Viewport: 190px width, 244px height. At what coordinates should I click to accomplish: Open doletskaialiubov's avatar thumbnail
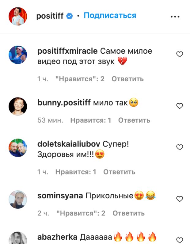[18, 148]
